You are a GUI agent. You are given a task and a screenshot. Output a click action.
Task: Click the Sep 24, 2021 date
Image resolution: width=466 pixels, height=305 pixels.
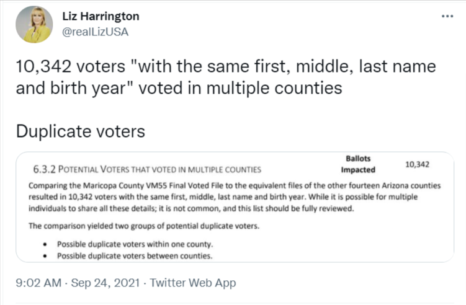point(106,283)
